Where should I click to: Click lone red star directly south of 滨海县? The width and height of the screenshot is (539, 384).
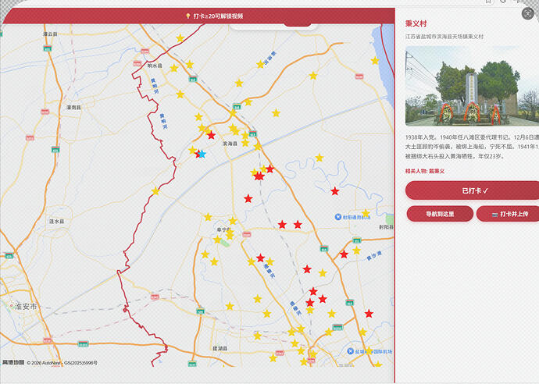tap(248, 198)
